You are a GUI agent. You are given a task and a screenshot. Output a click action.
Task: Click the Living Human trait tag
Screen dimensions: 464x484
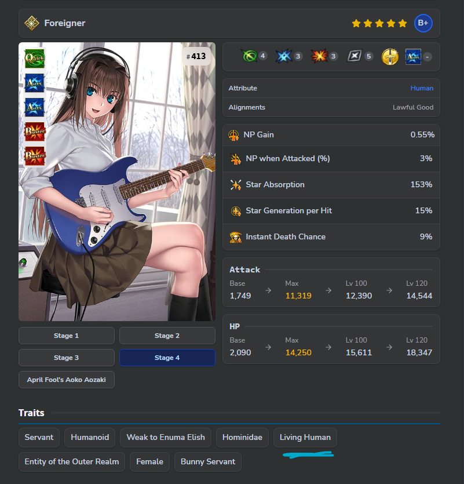(305, 438)
